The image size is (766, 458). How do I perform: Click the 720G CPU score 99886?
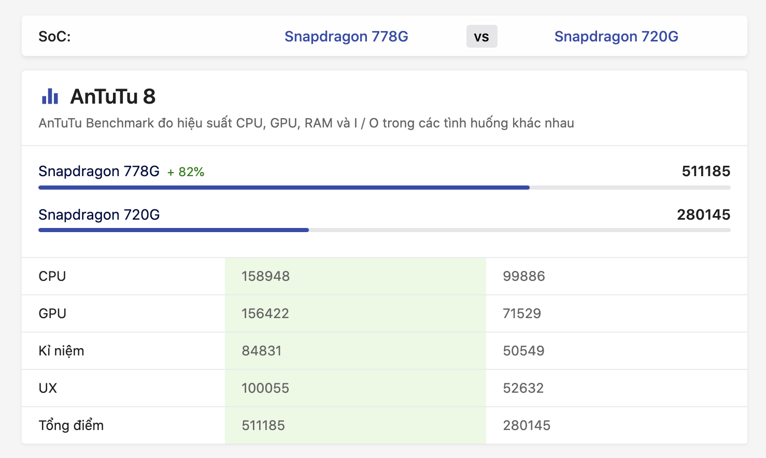[523, 276]
